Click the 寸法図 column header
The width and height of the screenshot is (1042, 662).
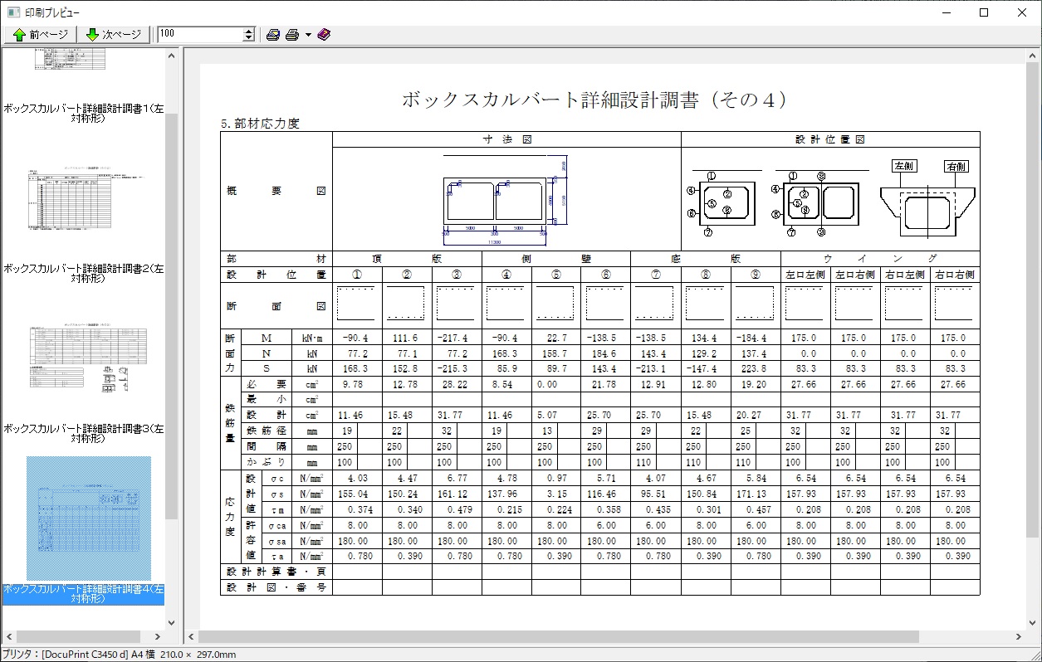point(506,139)
